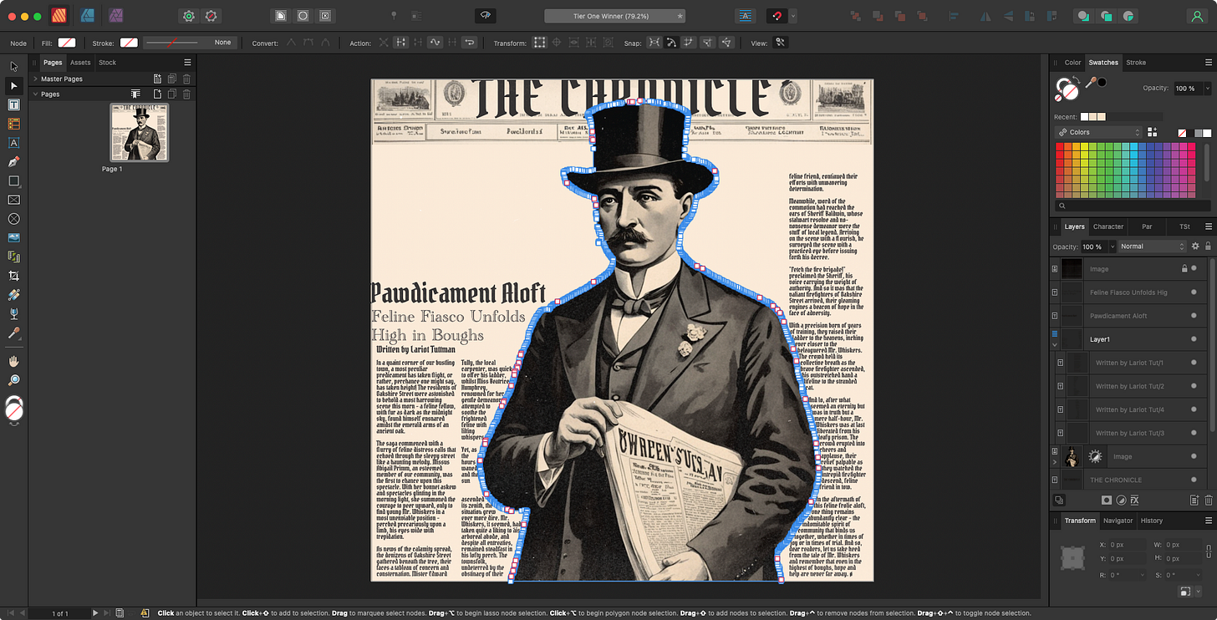Viewport: 1217px width, 620px height.
Task: Select the Pen tool
Action: (13, 161)
